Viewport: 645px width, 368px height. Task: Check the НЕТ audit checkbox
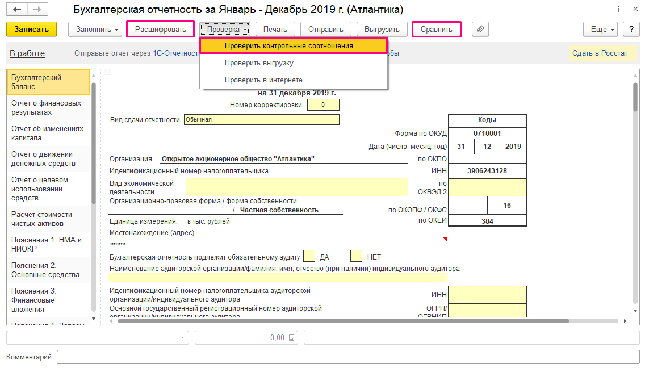coord(355,256)
